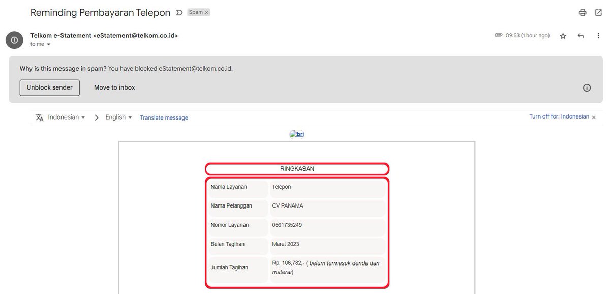Click the '09:53 (1 hour ago)' timestamp
610x294 pixels.
[x=528, y=36]
